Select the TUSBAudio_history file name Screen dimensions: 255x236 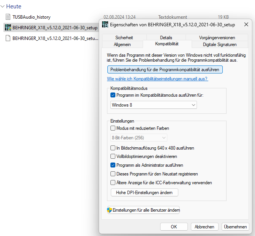[31, 17]
